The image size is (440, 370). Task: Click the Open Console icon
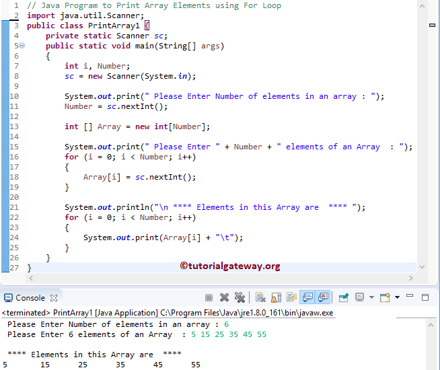point(385,297)
